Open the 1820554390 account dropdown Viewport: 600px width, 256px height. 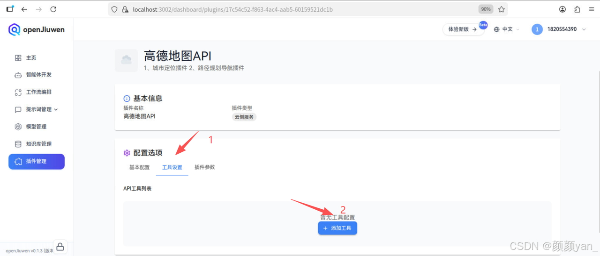click(560, 29)
